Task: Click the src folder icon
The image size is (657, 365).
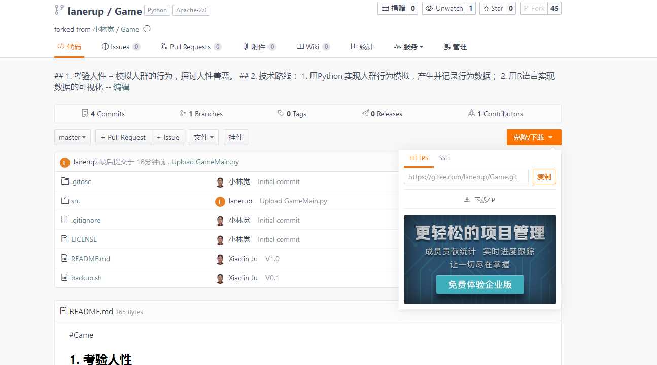Action: (65, 201)
